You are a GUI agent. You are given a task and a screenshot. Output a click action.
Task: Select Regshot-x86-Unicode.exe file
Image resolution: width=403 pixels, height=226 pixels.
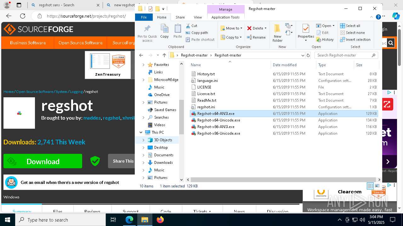pyautogui.click(x=219, y=133)
